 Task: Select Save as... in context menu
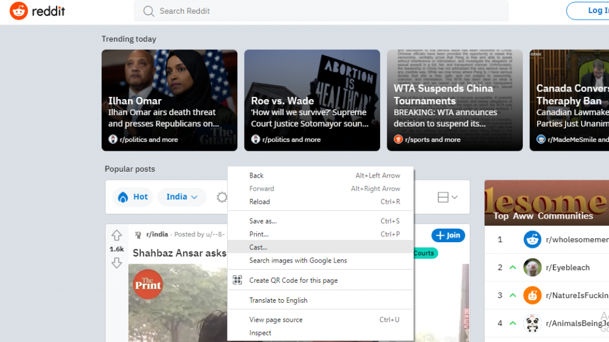pos(321,221)
